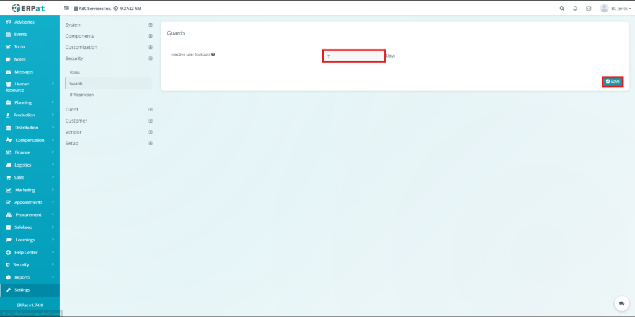The height and width of the screenshot is (317, 635).
Task: Expand the Planning menu
Action: click(x=30, y=103)
